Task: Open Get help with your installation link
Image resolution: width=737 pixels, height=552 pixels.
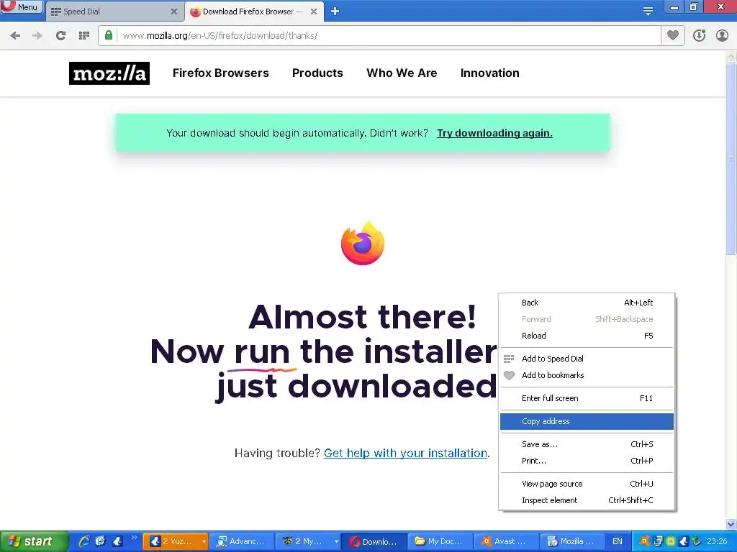Action: (406, 453)
